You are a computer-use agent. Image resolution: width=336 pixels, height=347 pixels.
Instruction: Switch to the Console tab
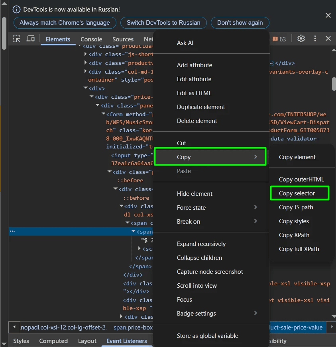91,39
